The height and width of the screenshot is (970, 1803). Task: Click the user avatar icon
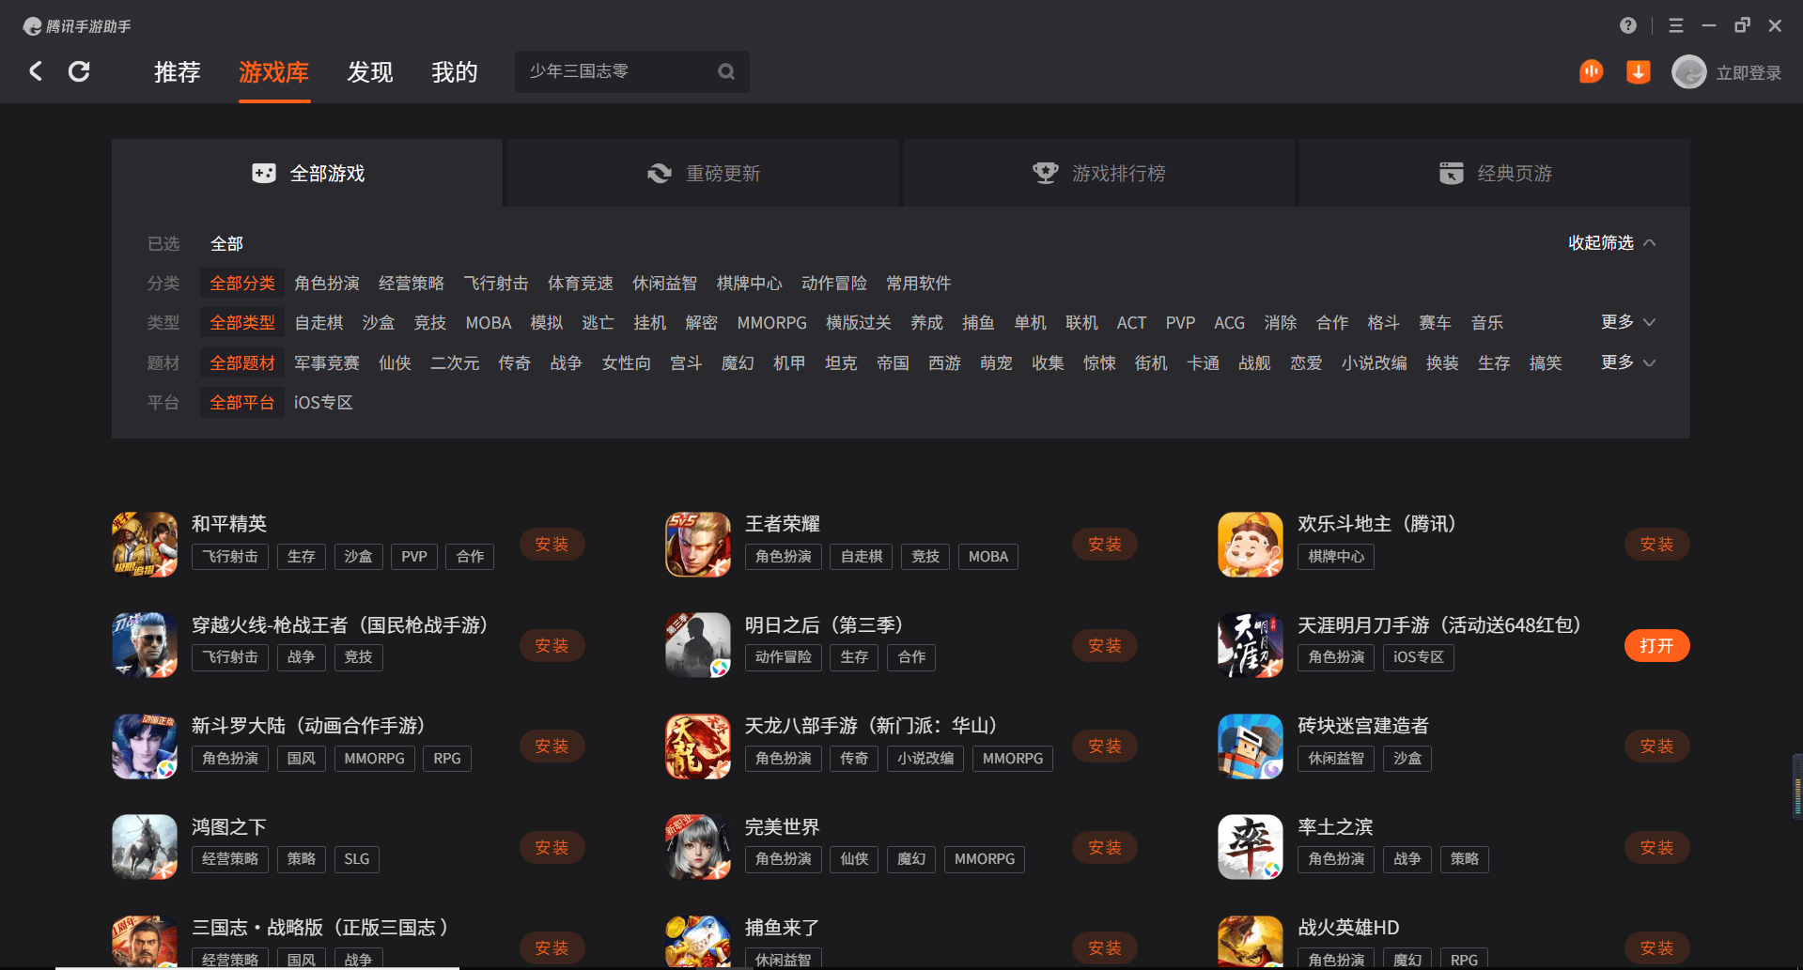click(x=1688, y=72)
